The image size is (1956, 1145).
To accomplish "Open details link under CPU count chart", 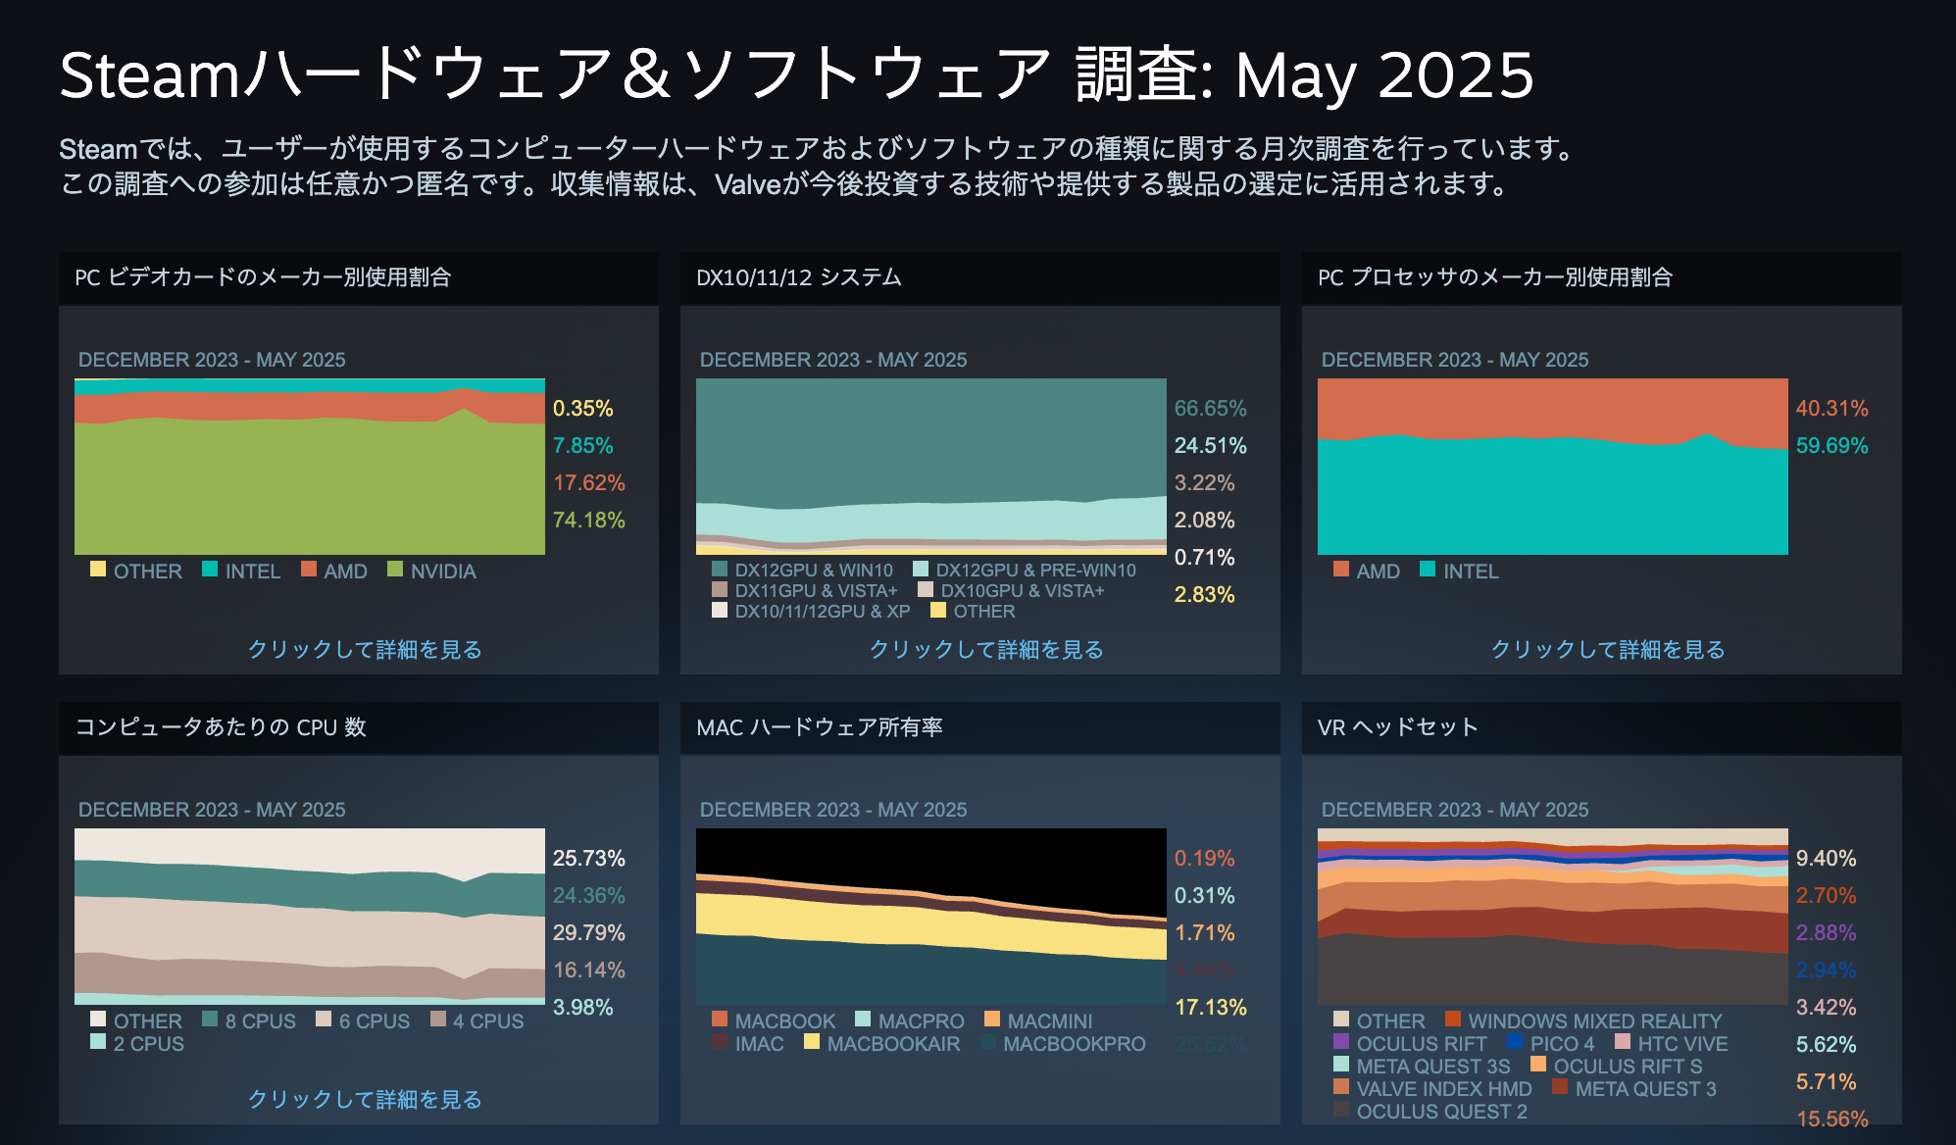I will coord(365,1099).
